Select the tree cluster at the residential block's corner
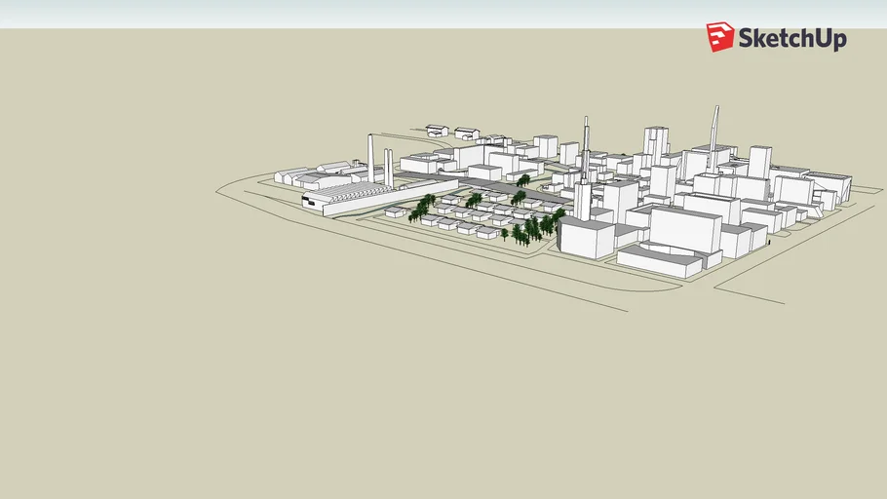 tap(531, 230)
